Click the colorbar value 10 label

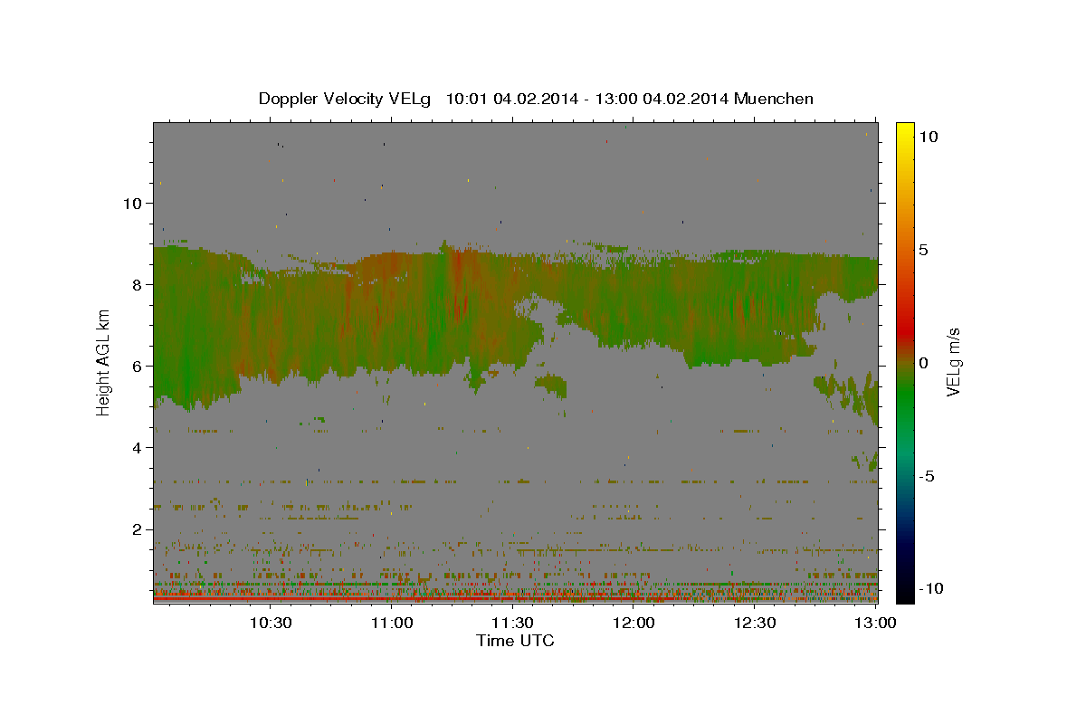[x=929, y=137]
